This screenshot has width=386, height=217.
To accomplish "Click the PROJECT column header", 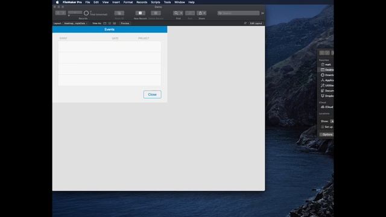I will point(144,39).
